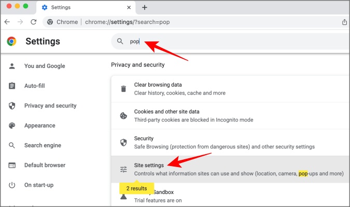Click the Appearance palette icon
The height and width of the screenshot is (207, 350).
pyautogui.click(x=12, y=126)
